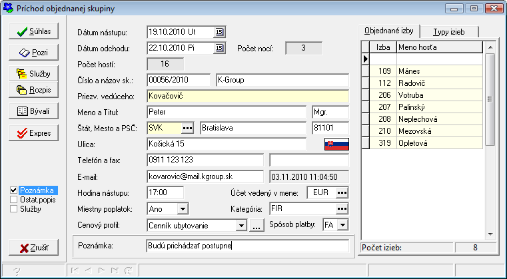Switch to the Typy izieb tab
Screen dimensions: 507x279
pyautogui.click(x=448, y=32)
